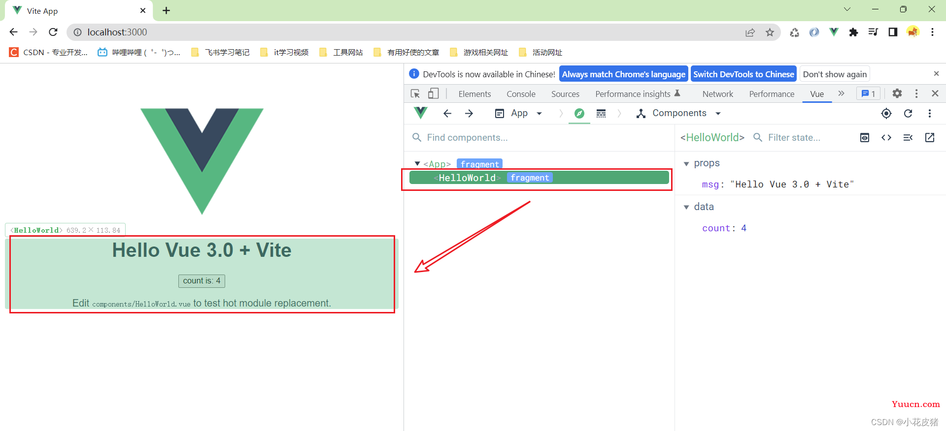Open a new browser tab
Screen dimensions: 946x431
point(167,10)
